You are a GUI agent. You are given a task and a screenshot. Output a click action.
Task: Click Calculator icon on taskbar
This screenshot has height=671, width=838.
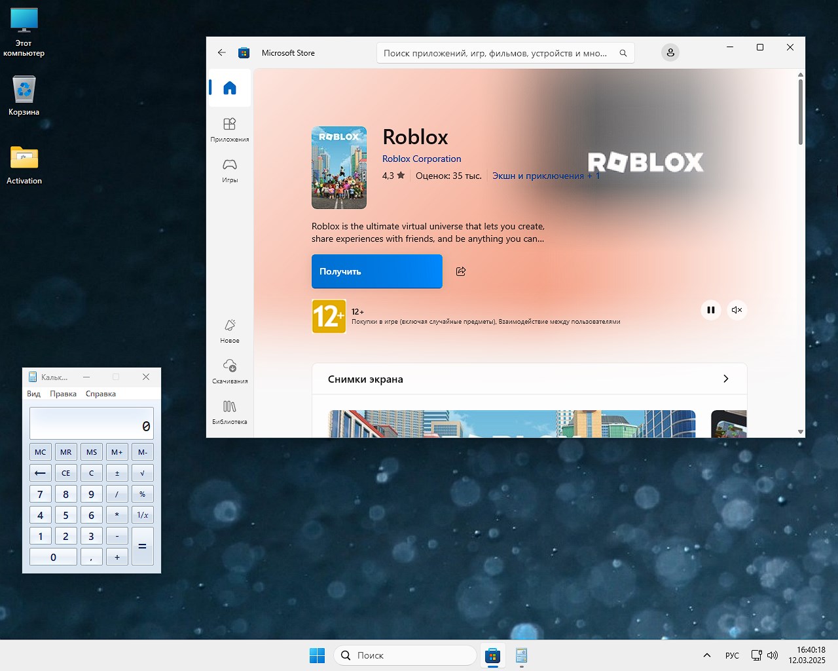[x=522, y=655]
